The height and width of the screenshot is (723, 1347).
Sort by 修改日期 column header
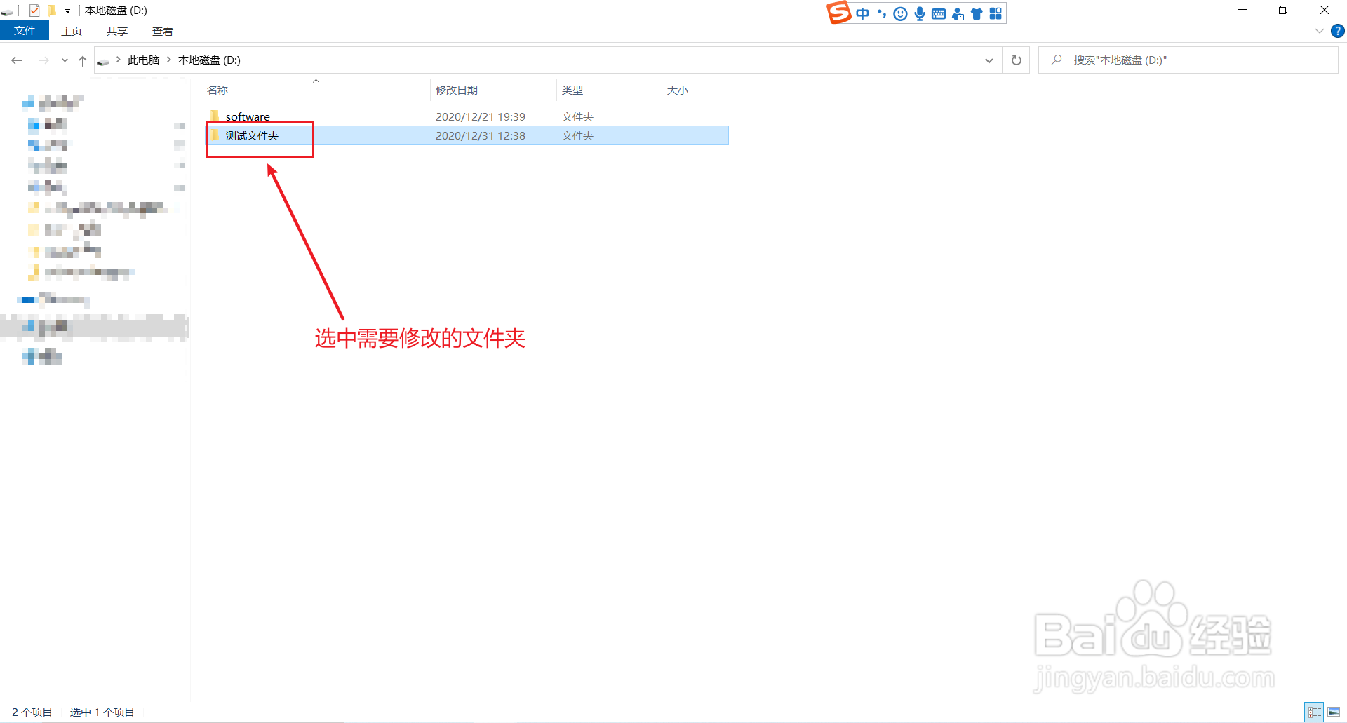pos(457,90)
